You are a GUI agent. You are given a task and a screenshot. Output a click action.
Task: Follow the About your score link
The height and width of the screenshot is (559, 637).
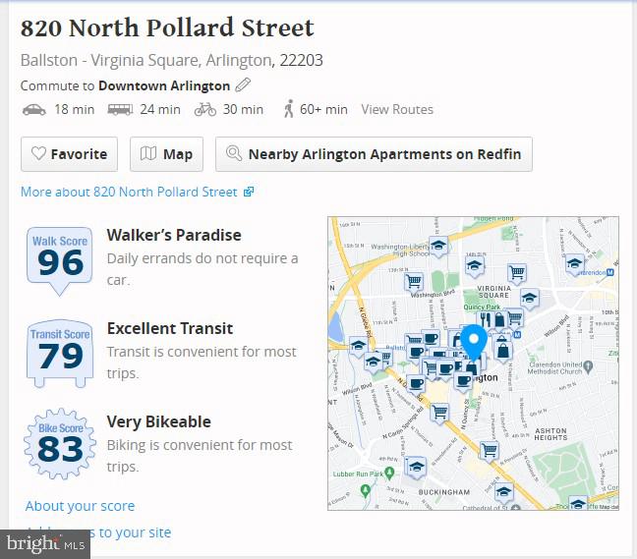point(80,506)
